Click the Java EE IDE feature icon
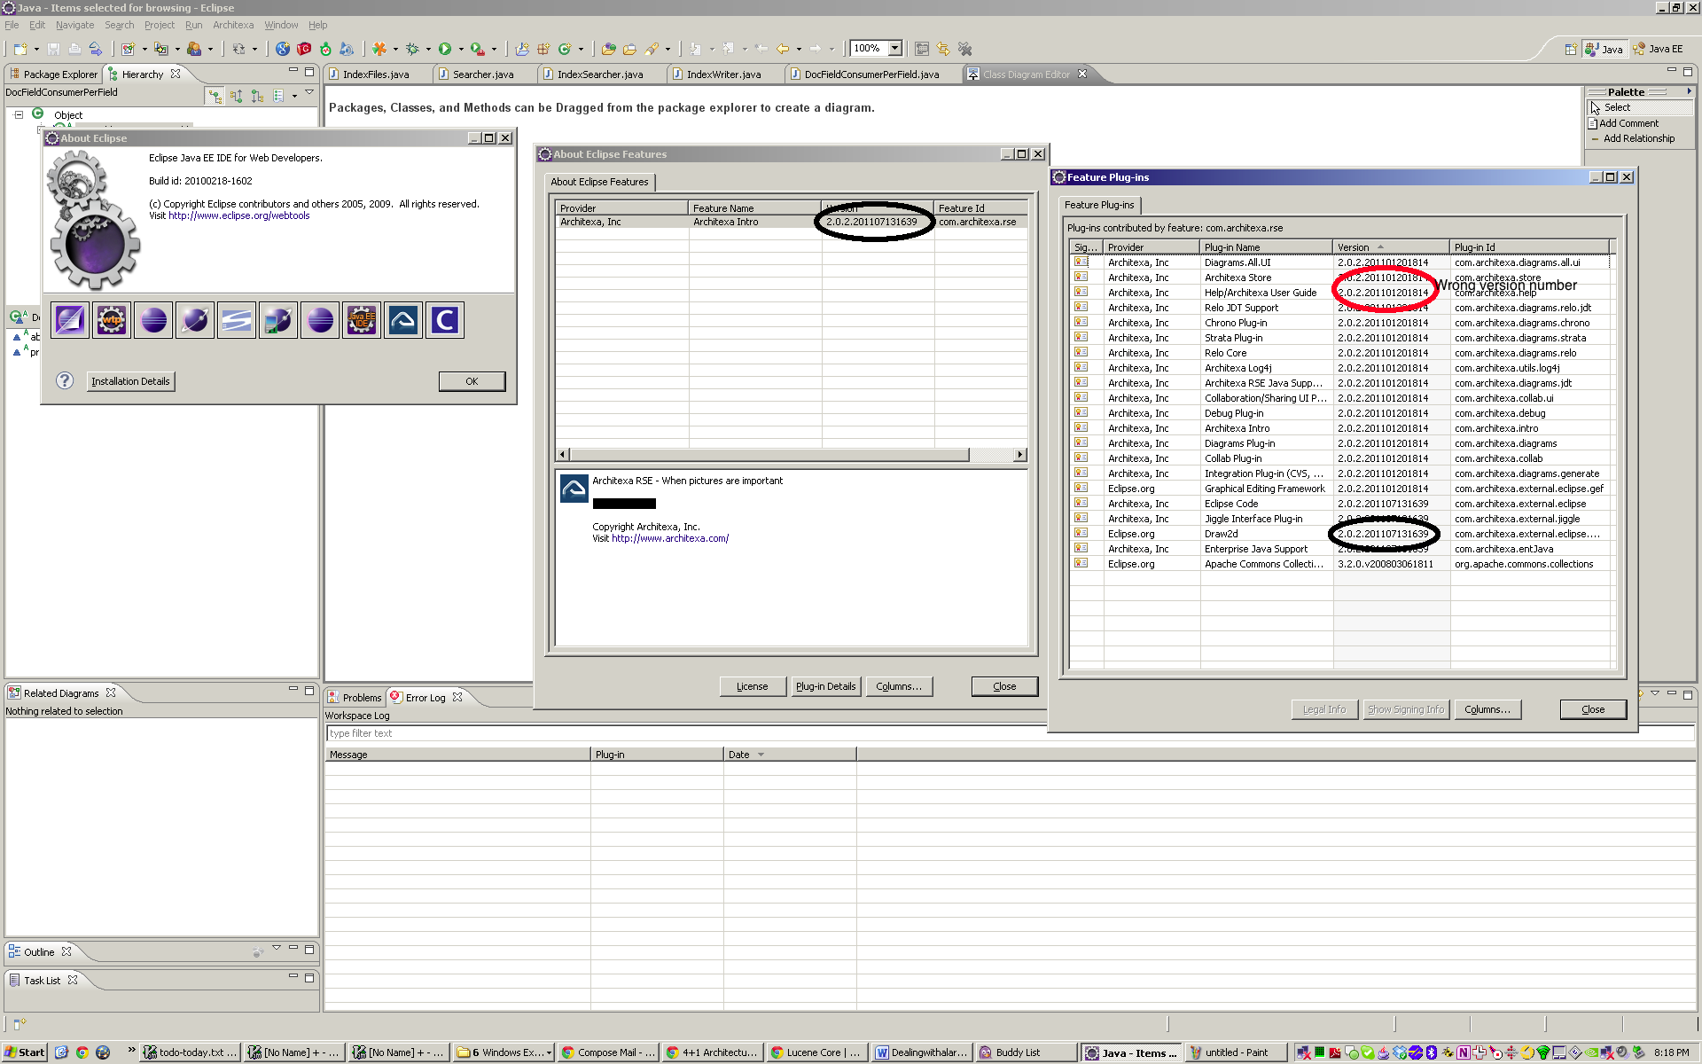This screenshot has height=1064, width=1702. [x=362, y=320]
